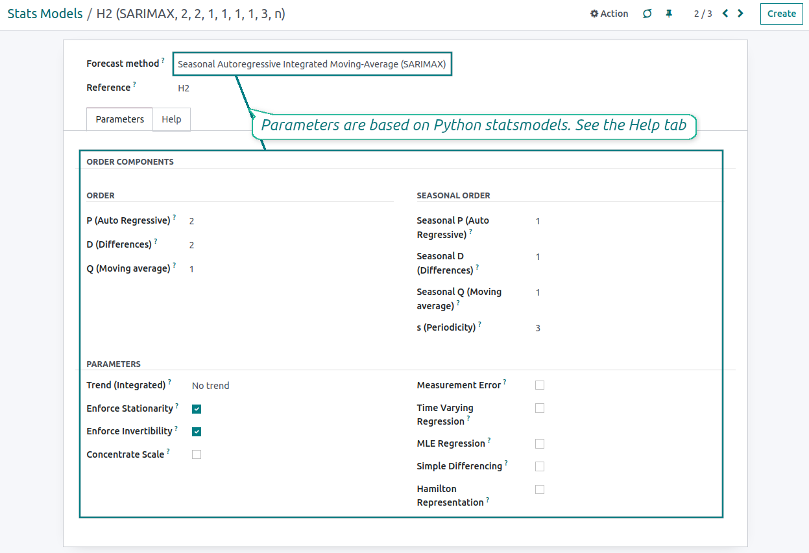Viewport: 809px width, 553px height.
Task: Open the Trend (Integrated) 'No trend' selection
Action: click(211, 386)
